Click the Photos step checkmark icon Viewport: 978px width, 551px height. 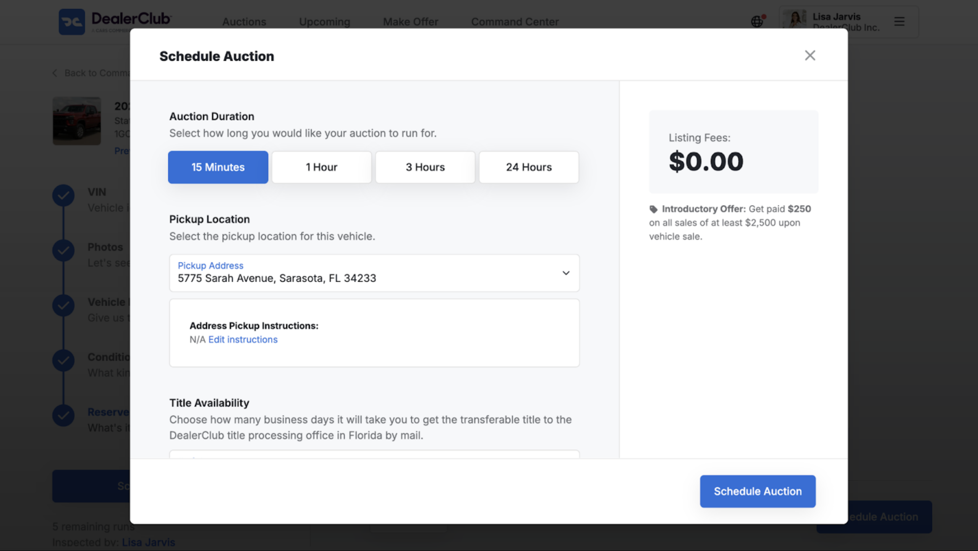tap(63, 251)
